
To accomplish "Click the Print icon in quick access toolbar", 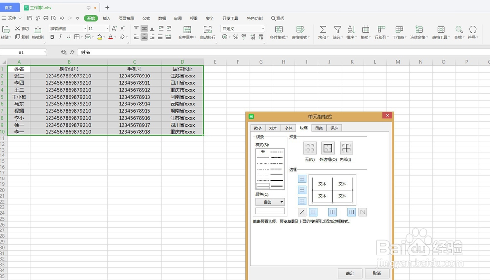I will click(46, 18).
